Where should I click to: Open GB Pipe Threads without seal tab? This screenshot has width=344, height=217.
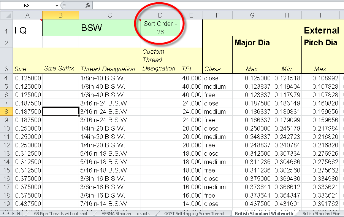[x=60, y=214]
